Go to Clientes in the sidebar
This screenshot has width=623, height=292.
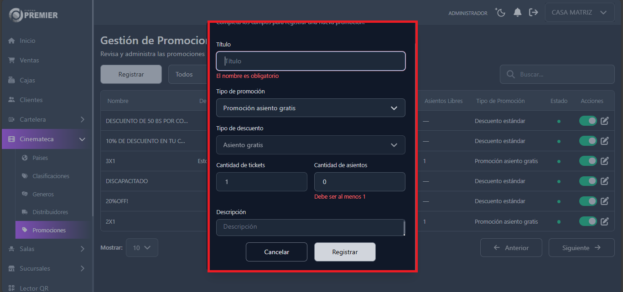point(31,100)
